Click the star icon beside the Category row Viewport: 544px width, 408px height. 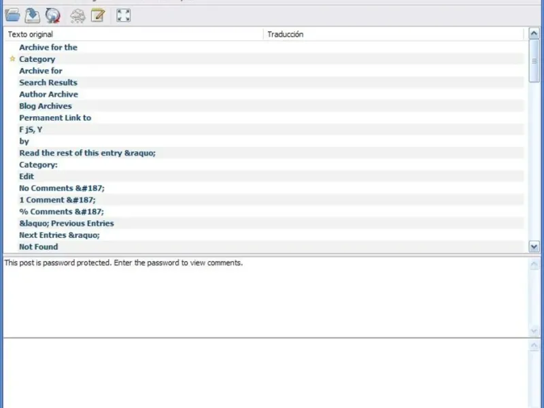(x=12, y=58)
